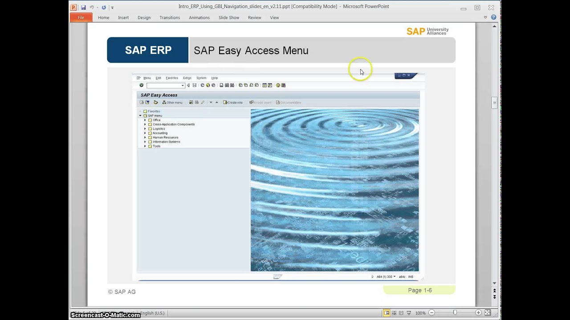570x320 pixels.
Task: Open the Transitions ribbon tab
Action: 170,17
